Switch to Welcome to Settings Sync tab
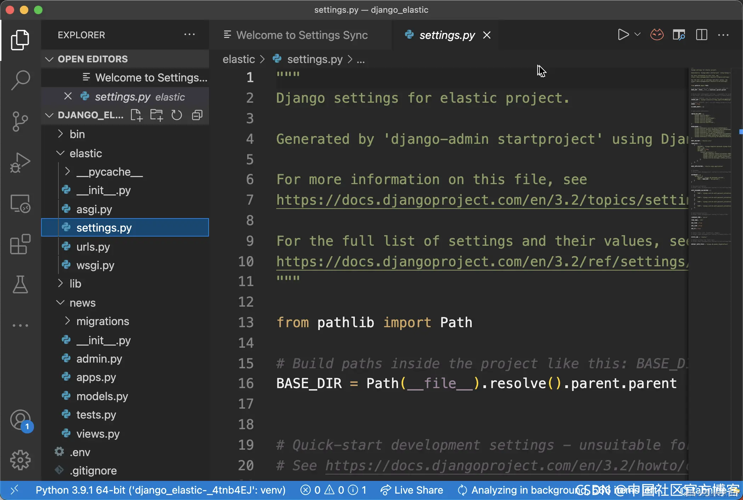This screenshot has height=500, width=743. pyautogui.click(x=301, y=35)
